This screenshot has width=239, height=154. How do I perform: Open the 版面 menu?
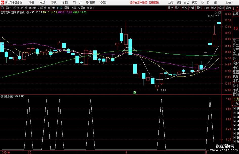[179, 3]
